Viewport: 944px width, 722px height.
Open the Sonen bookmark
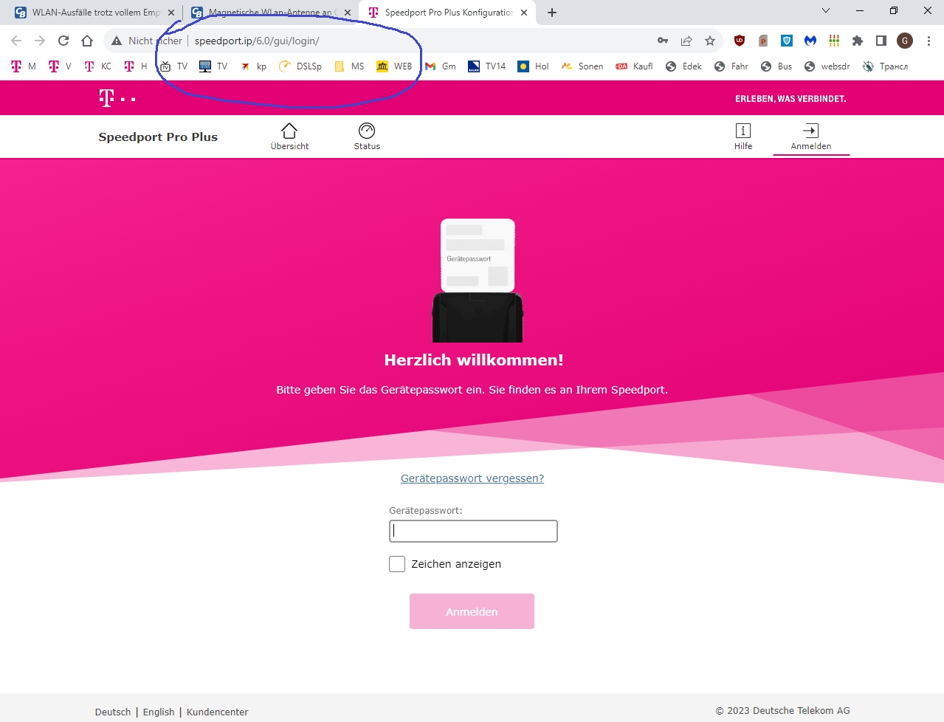tap(582, 66)
